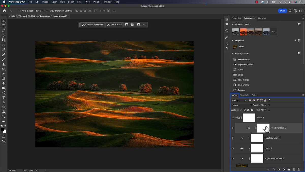Screen dimensions: 305x172
Task: Select the Pen tool
Action: pos(4,93)
